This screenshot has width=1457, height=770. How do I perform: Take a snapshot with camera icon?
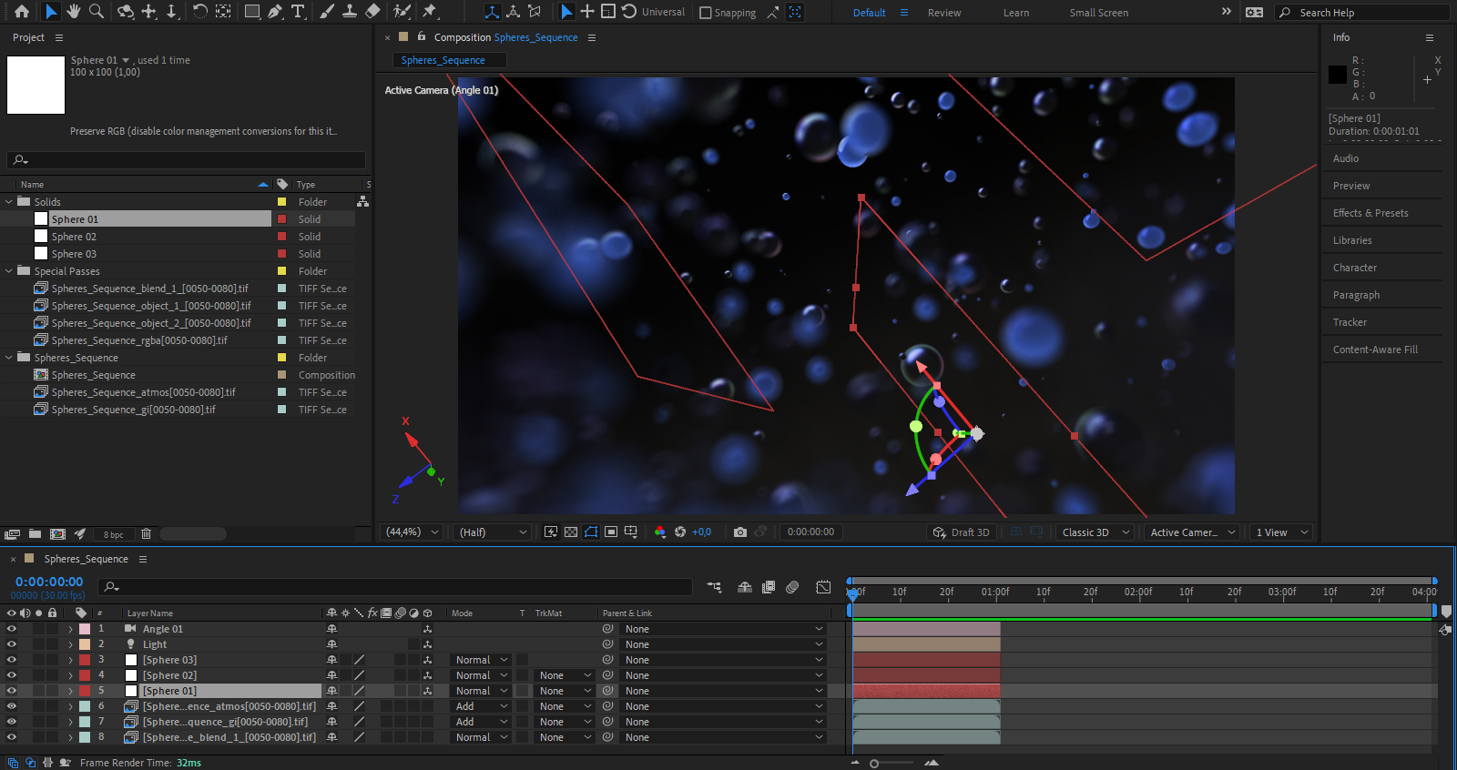pyautogui.click(x=740, y=532)
